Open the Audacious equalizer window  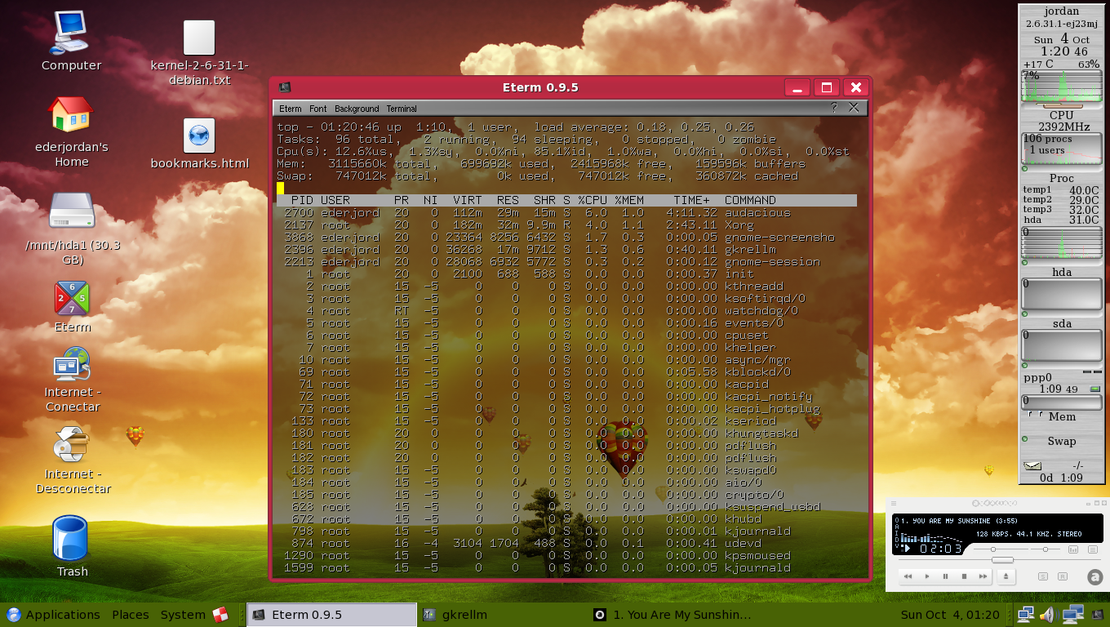(1073, 549)
